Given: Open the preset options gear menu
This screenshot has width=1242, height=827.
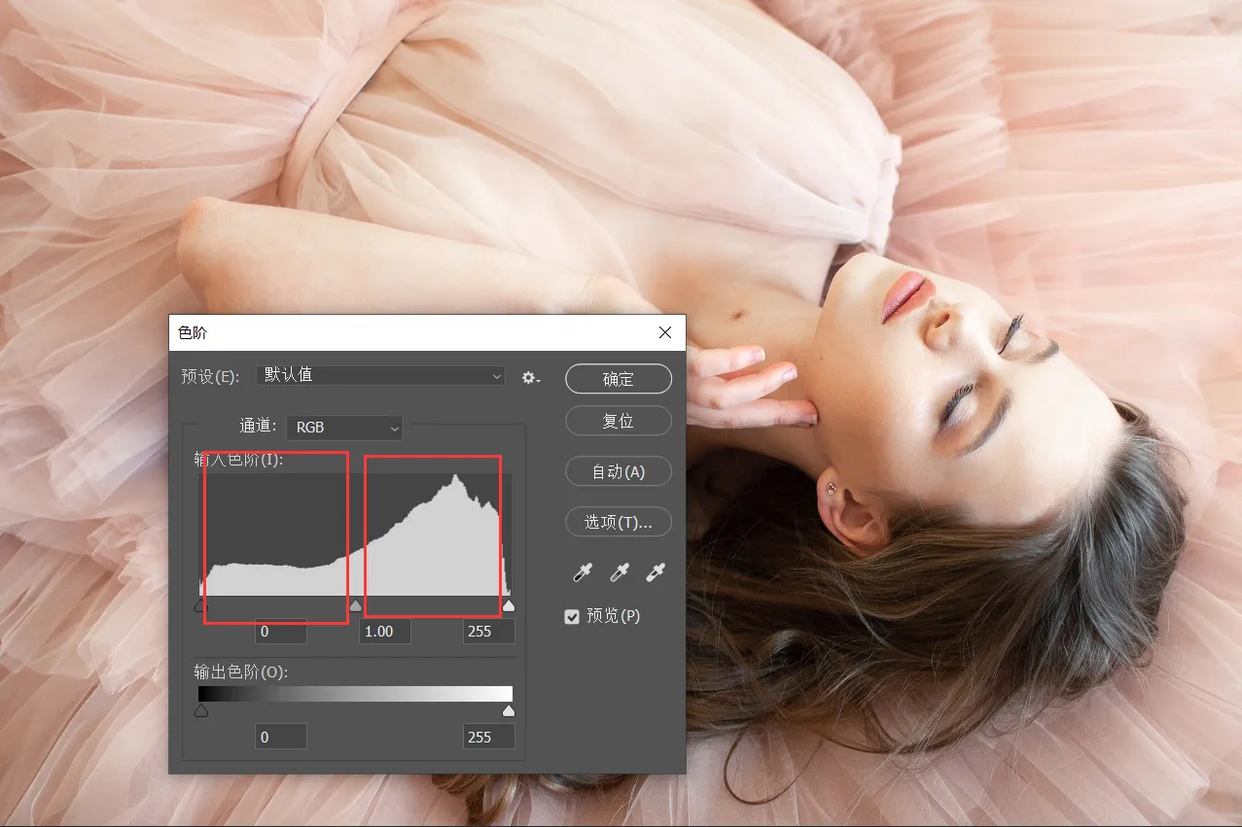Looking at the screenshot, I should [x=530, y=377].
